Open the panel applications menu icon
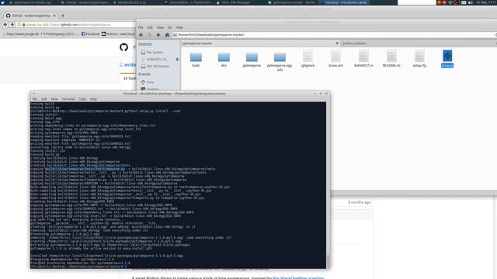497x279 pixels. pyautogui.click(x=2, y=2)
